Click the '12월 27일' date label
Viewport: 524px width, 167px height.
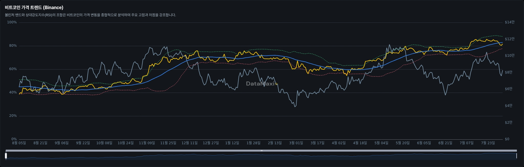click(211, 143)
